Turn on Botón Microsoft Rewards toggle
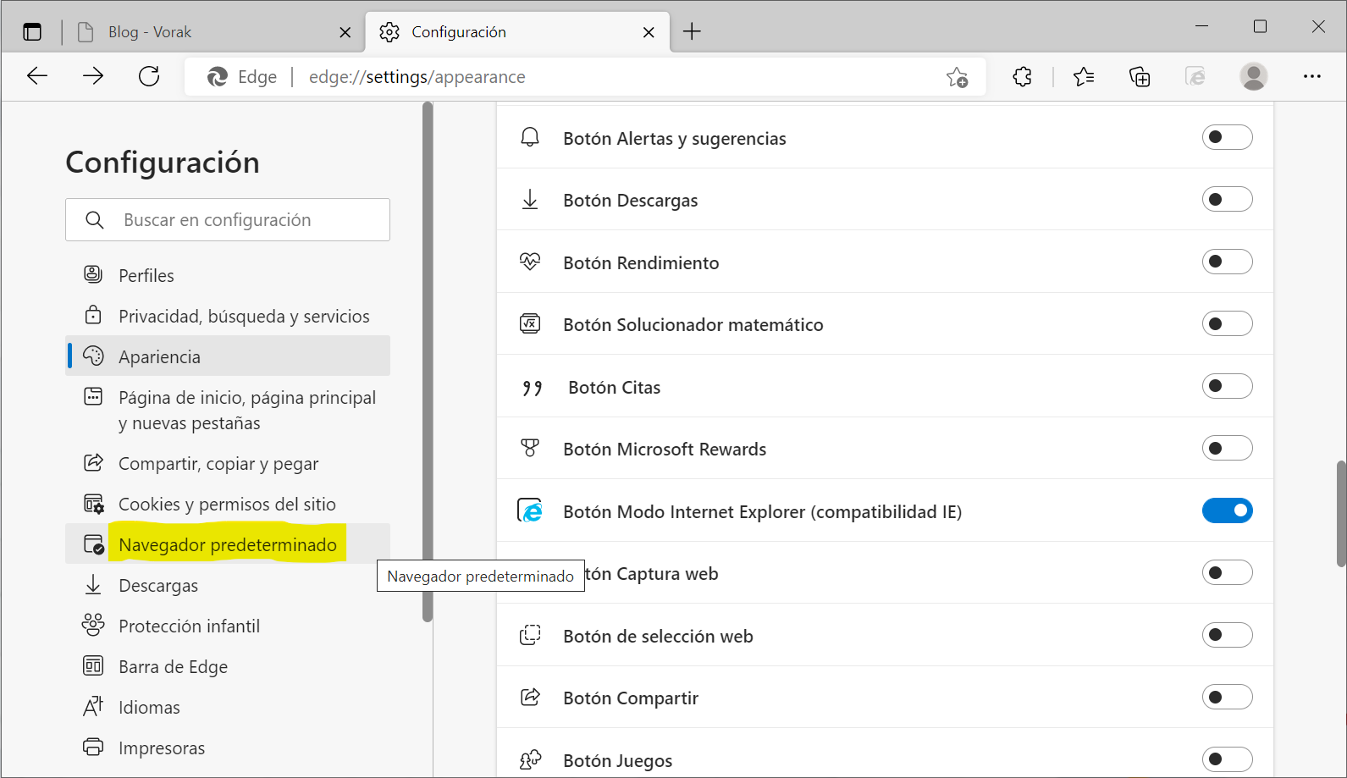This screenshot has height=778, width=1347. click(1227, 449)
